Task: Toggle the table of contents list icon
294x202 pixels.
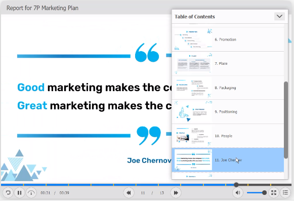Action: click(x=285, y=192)
